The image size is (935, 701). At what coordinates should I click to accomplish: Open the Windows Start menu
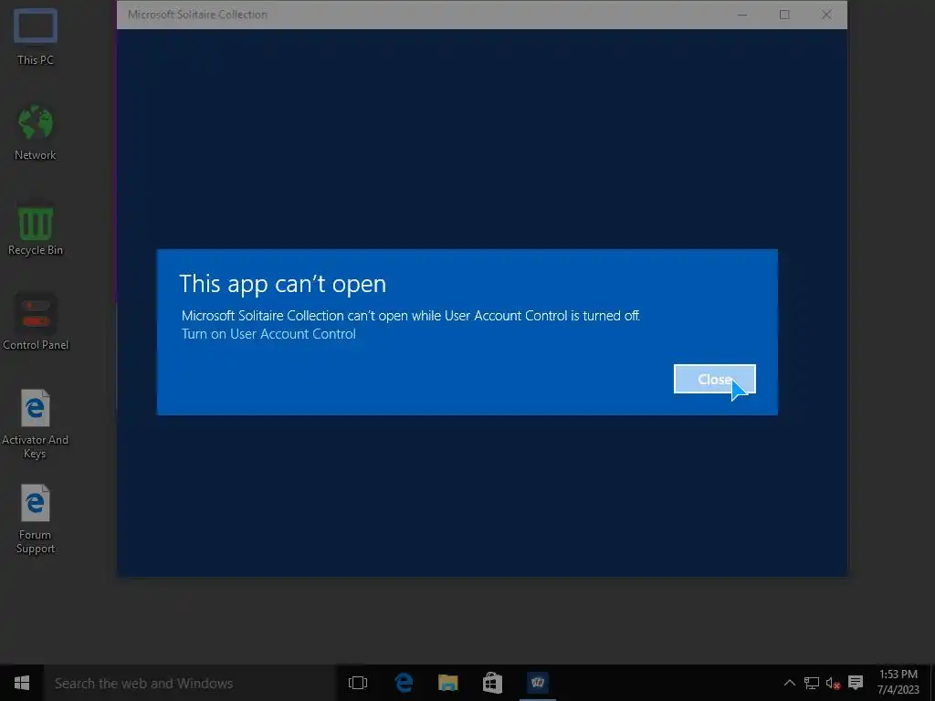click(x=22, y=683)
